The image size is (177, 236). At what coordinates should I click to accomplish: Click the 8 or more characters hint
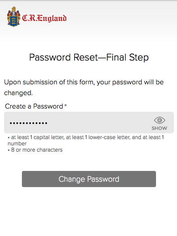coord(37,150)
